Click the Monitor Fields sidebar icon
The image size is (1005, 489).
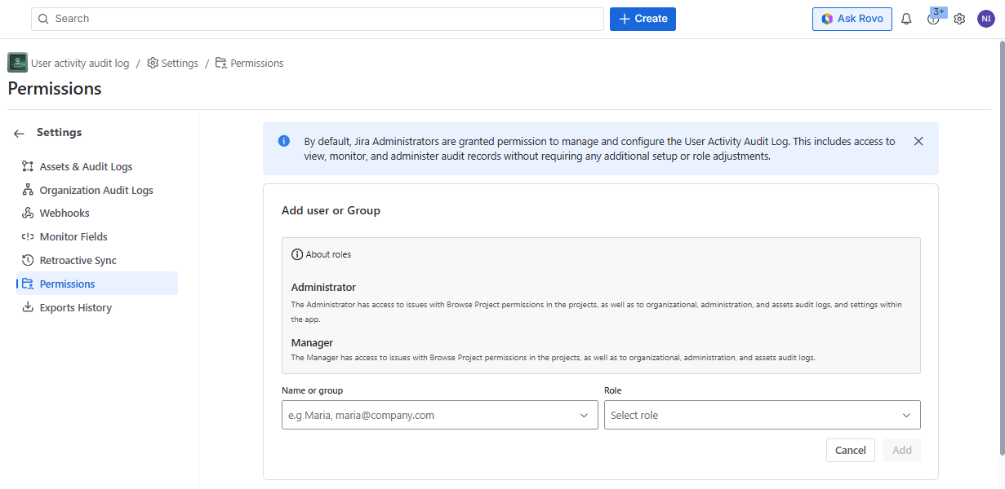tap(28, 236)
